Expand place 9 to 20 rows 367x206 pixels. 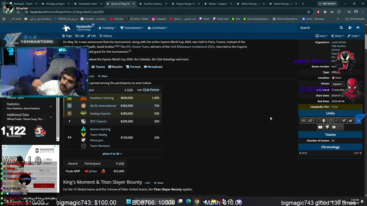[112, 154]
